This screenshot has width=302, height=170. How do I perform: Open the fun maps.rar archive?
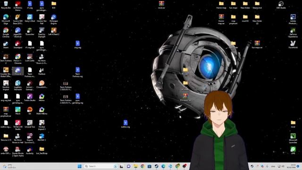(257, 45)
